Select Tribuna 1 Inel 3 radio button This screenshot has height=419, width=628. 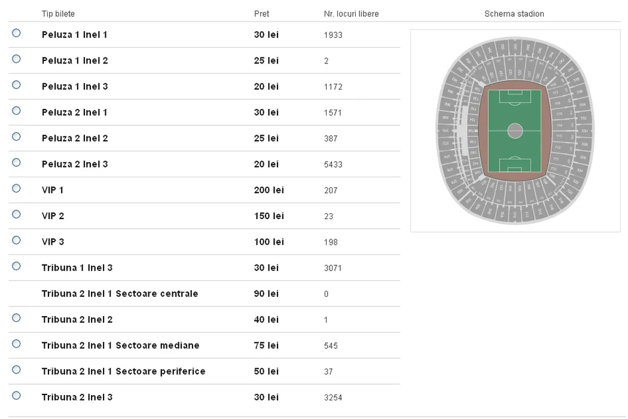[16, 266]
